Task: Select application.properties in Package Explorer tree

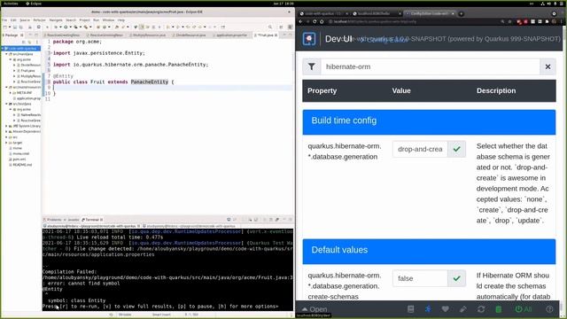Action: (28, 98)
